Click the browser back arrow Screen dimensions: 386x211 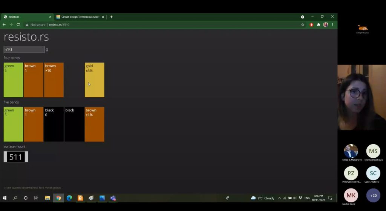coord(4,24)
